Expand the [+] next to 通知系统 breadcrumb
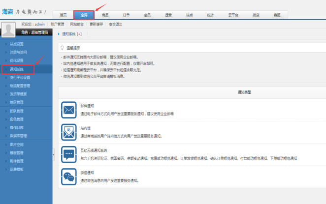Viewport: 326px width, 204px height. [79, 34]
